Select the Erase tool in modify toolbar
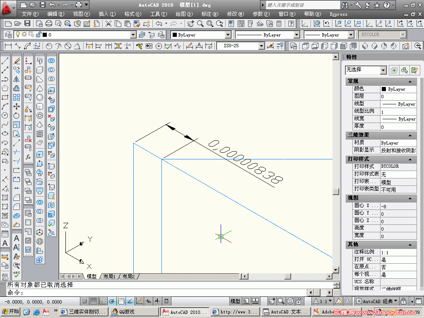This screenshot has height=318, width=424. (17, 61)
